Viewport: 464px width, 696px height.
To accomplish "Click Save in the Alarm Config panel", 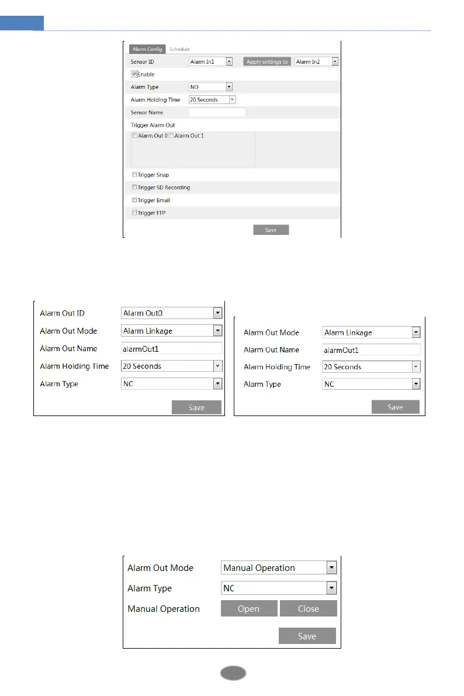I will (x=271, y=230).
